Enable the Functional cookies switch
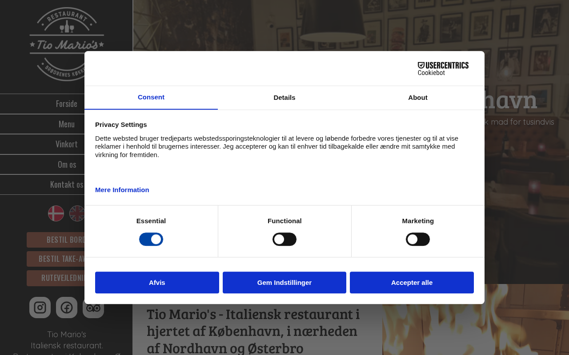The image size is (569, 355). (284, 239)
